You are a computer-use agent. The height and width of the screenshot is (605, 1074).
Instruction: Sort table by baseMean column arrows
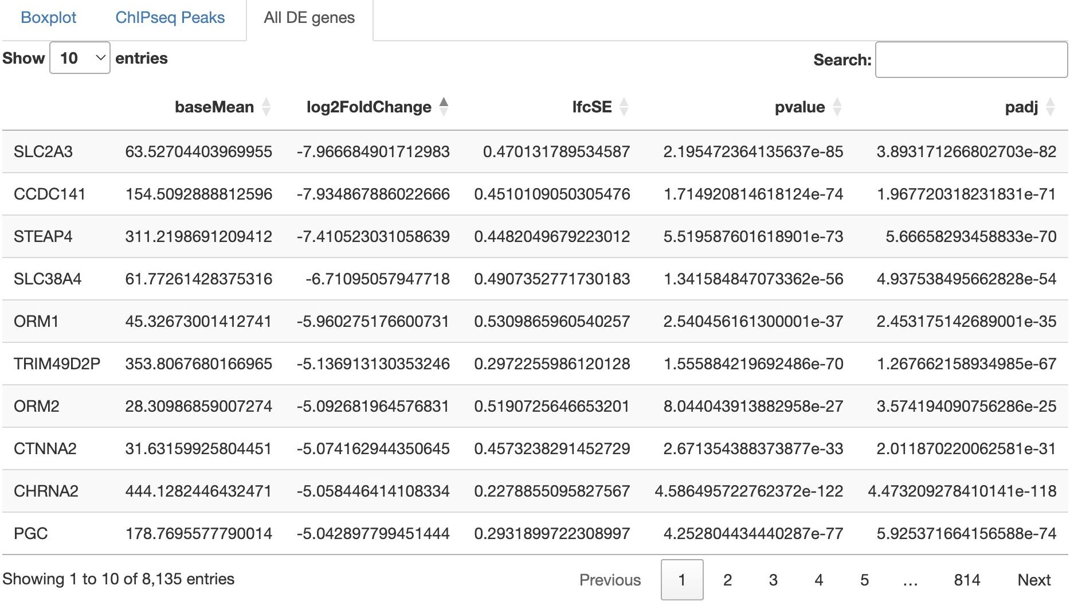pyautogui.click(x=266, y=107)
